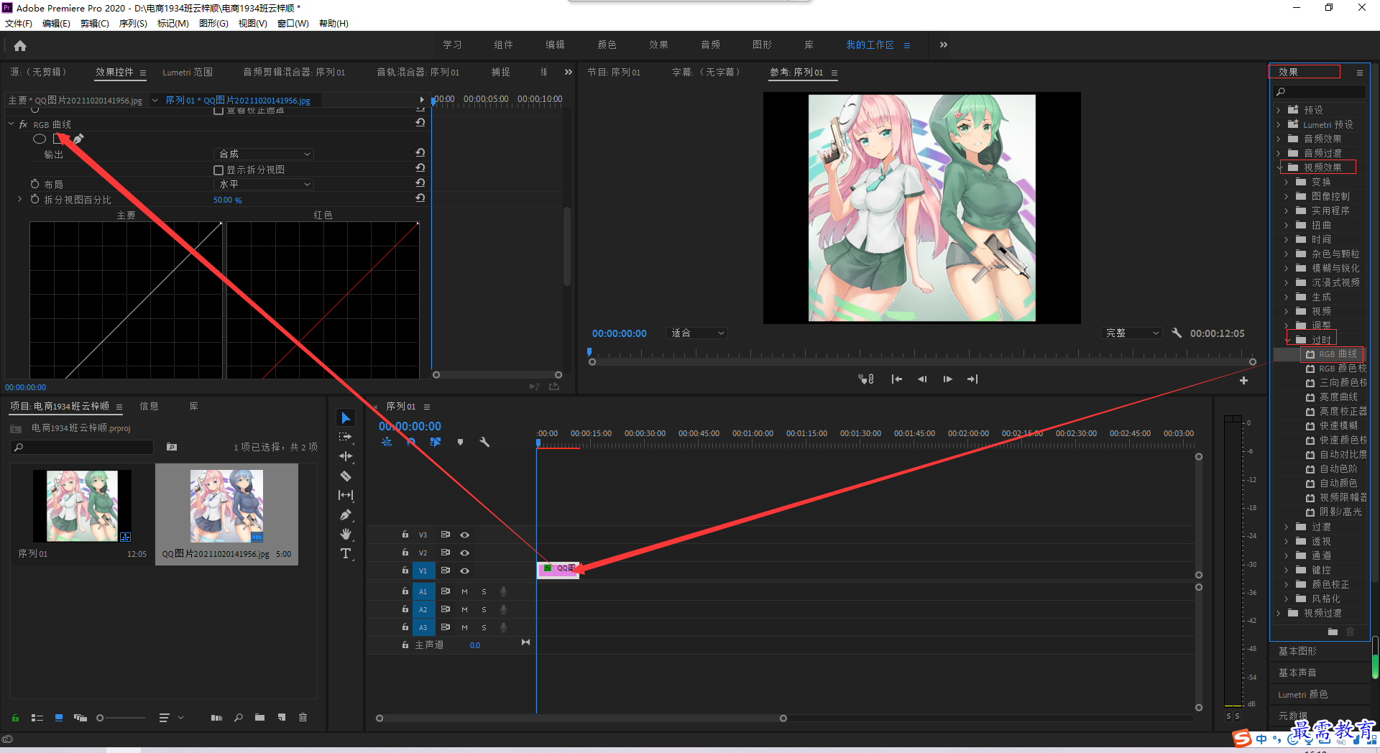Click Go to Out point button
This screenshot has width=1380, height=753.
click(972, 379)
